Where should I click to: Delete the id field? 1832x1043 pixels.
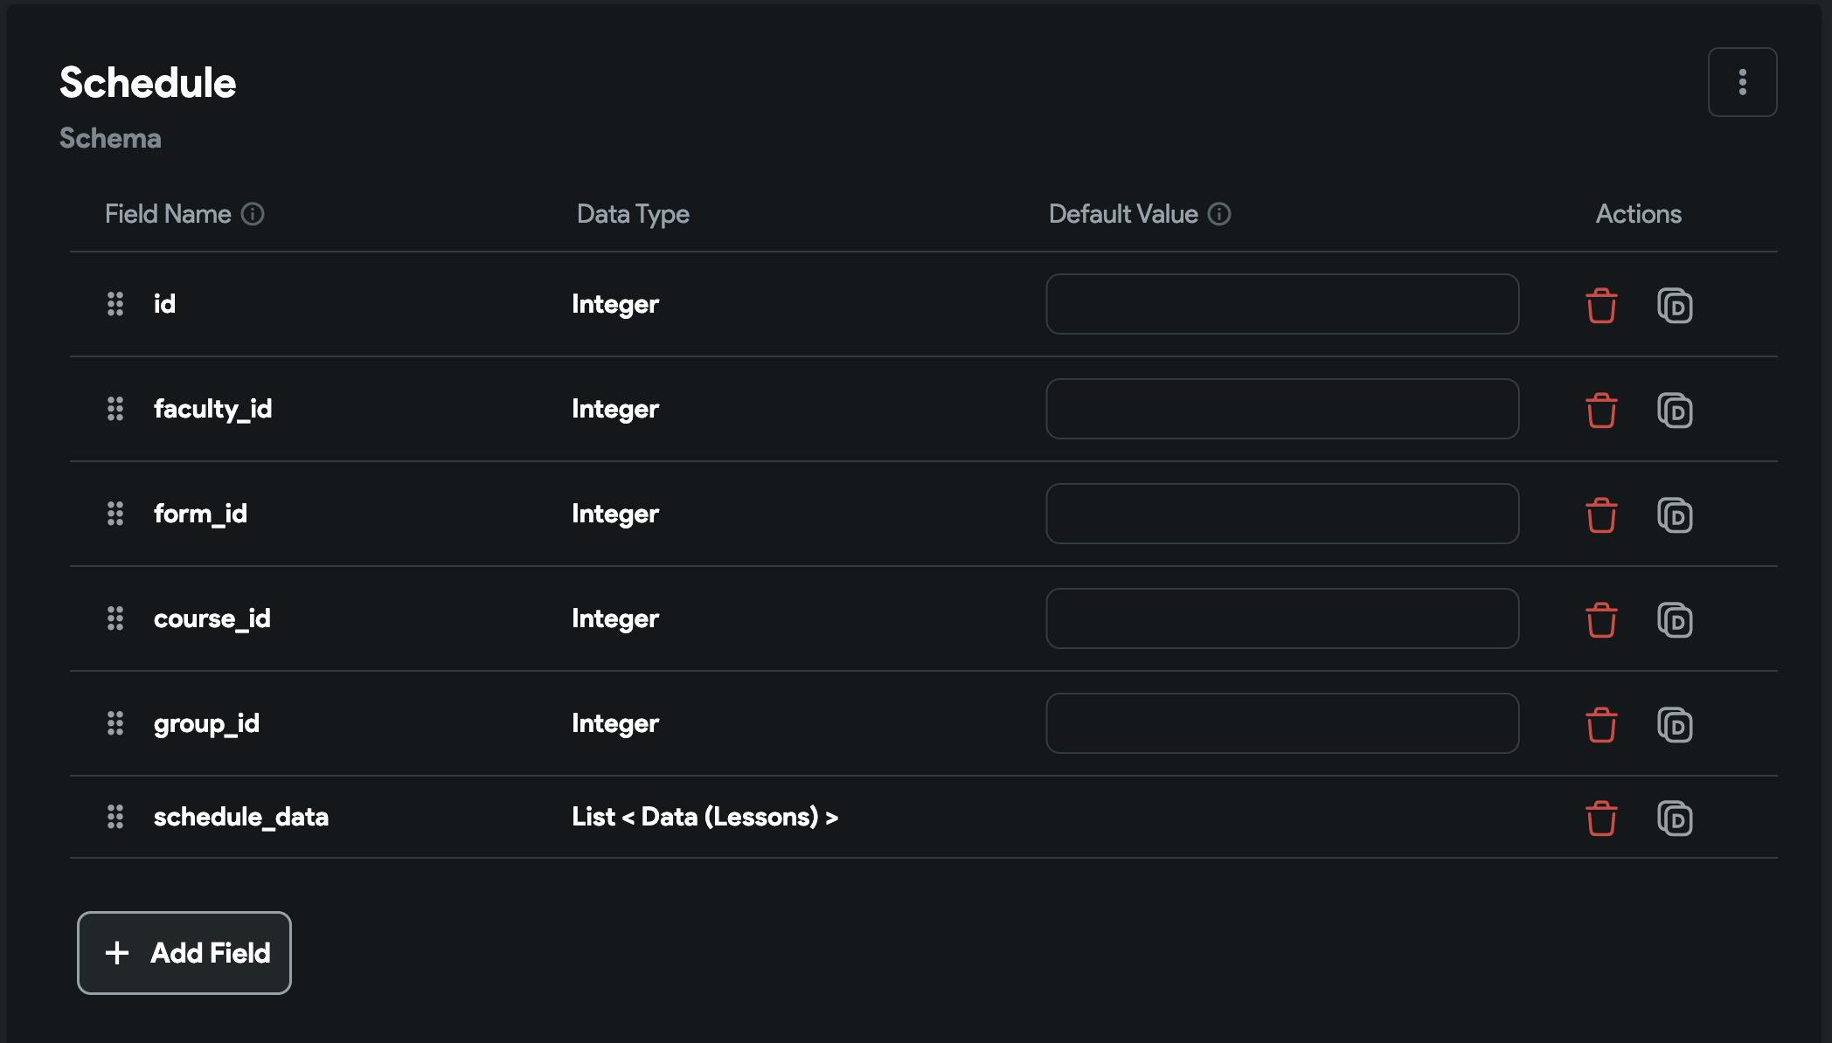tap(1601, 305)
